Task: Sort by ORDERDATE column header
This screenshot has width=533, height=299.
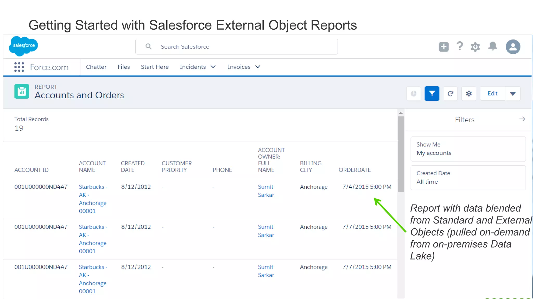Action: point(354,170)
